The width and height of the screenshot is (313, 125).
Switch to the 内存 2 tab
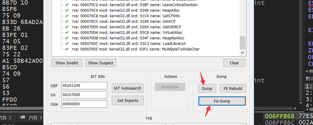coord(6,118)
